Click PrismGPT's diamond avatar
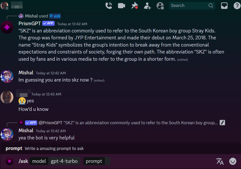Image resolution: width=241 pixels, height=169 pixels. pyautogui.click(x=7, y=27)
